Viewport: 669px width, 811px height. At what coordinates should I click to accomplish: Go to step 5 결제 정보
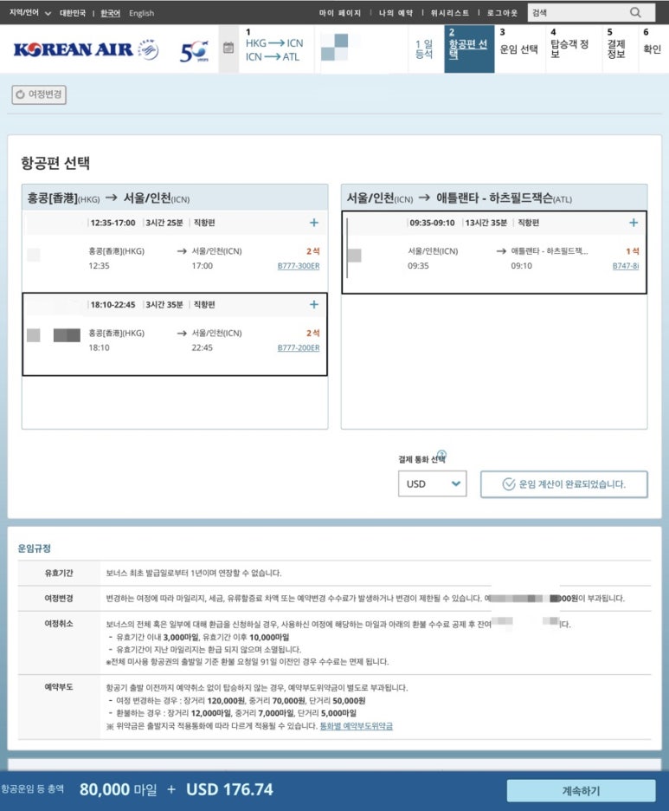(618, 49)
